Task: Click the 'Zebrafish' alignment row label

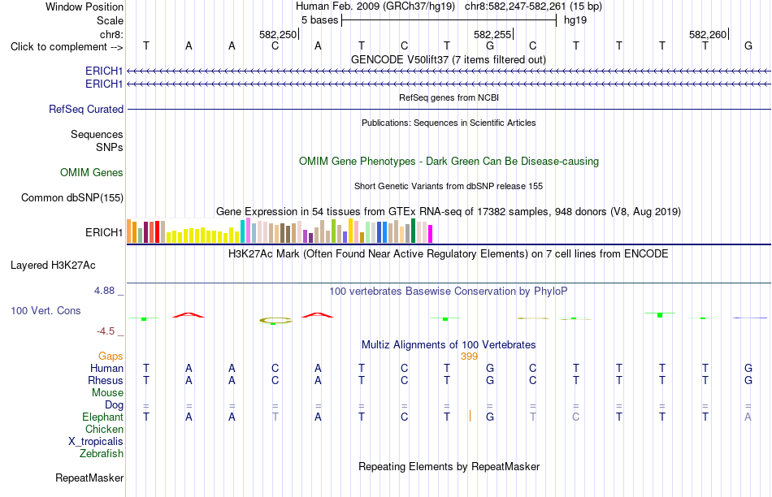Action: pyautogui.click(x=102, y=453)
